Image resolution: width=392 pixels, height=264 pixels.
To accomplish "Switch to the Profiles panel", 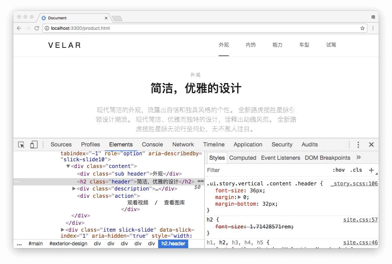I will coord(90,145).
